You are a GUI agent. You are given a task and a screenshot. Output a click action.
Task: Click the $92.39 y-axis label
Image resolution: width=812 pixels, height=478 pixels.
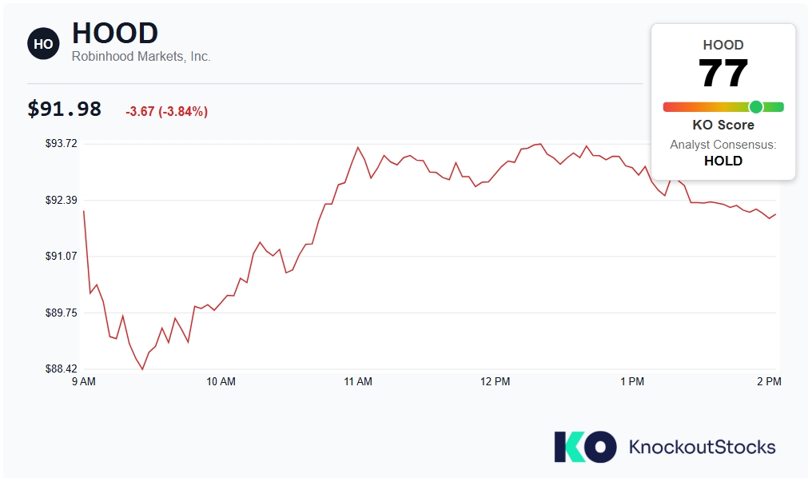[61, 200]
